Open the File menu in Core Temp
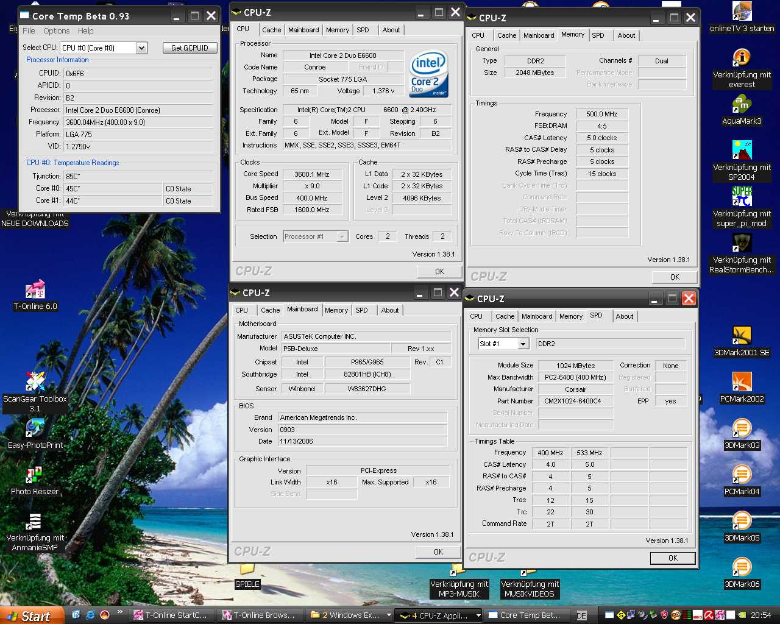 pyautogui.click(x=29, y=30)
